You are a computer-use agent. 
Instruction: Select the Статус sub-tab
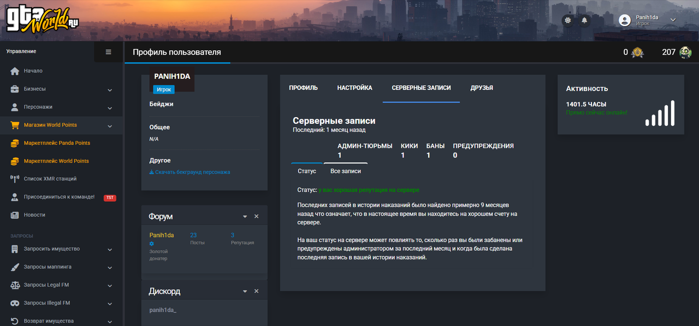[307, 171]
